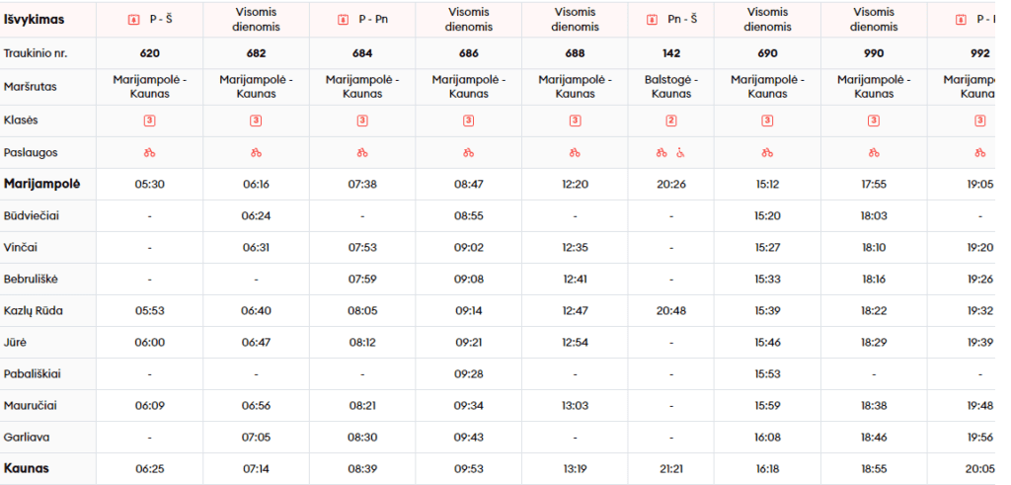
Task: Click calendar icon next to P - Š
Action: click(x=134, y=20)
